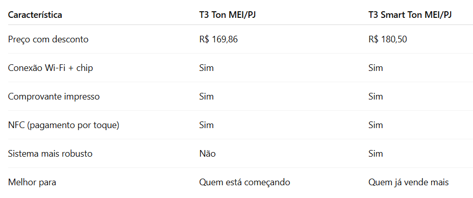Click the Não cell for T3 Ton
This screenshot has height=198, width=473.
pos(207,154)
